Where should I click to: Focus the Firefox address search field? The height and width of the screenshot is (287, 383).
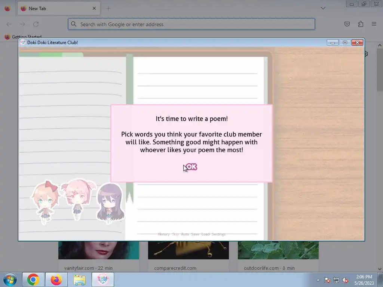[x=191, y=24]
